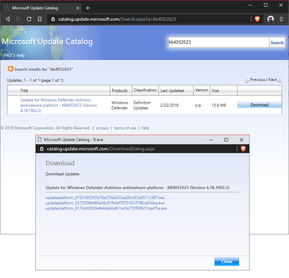Open the help link in the footer
This screenshot has height=278, width=289.
pyautogui.click(x=146, y=128)
